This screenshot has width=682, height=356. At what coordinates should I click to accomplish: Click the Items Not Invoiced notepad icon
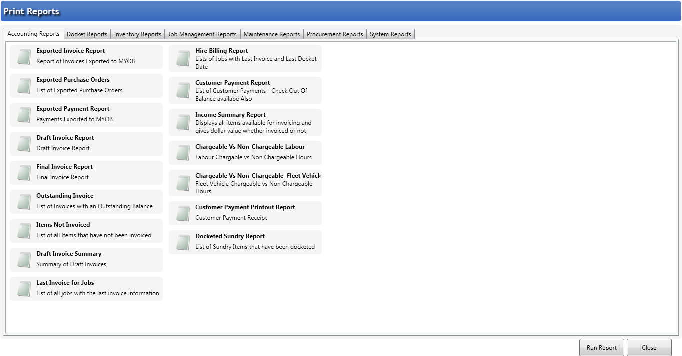[x=24, y=231]
